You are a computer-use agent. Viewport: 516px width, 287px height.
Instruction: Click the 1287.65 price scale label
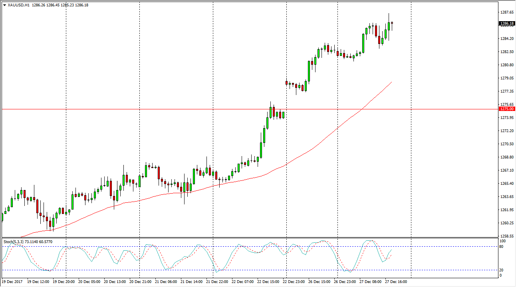(x=506, y=12)
